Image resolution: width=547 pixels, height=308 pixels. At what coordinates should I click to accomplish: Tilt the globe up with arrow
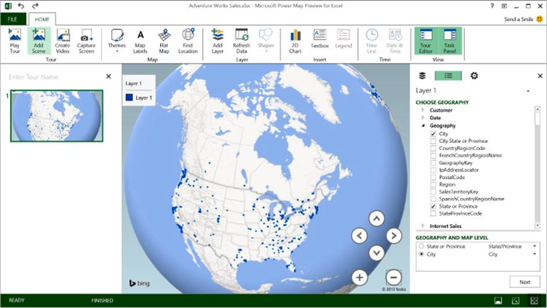coord(377,219)
